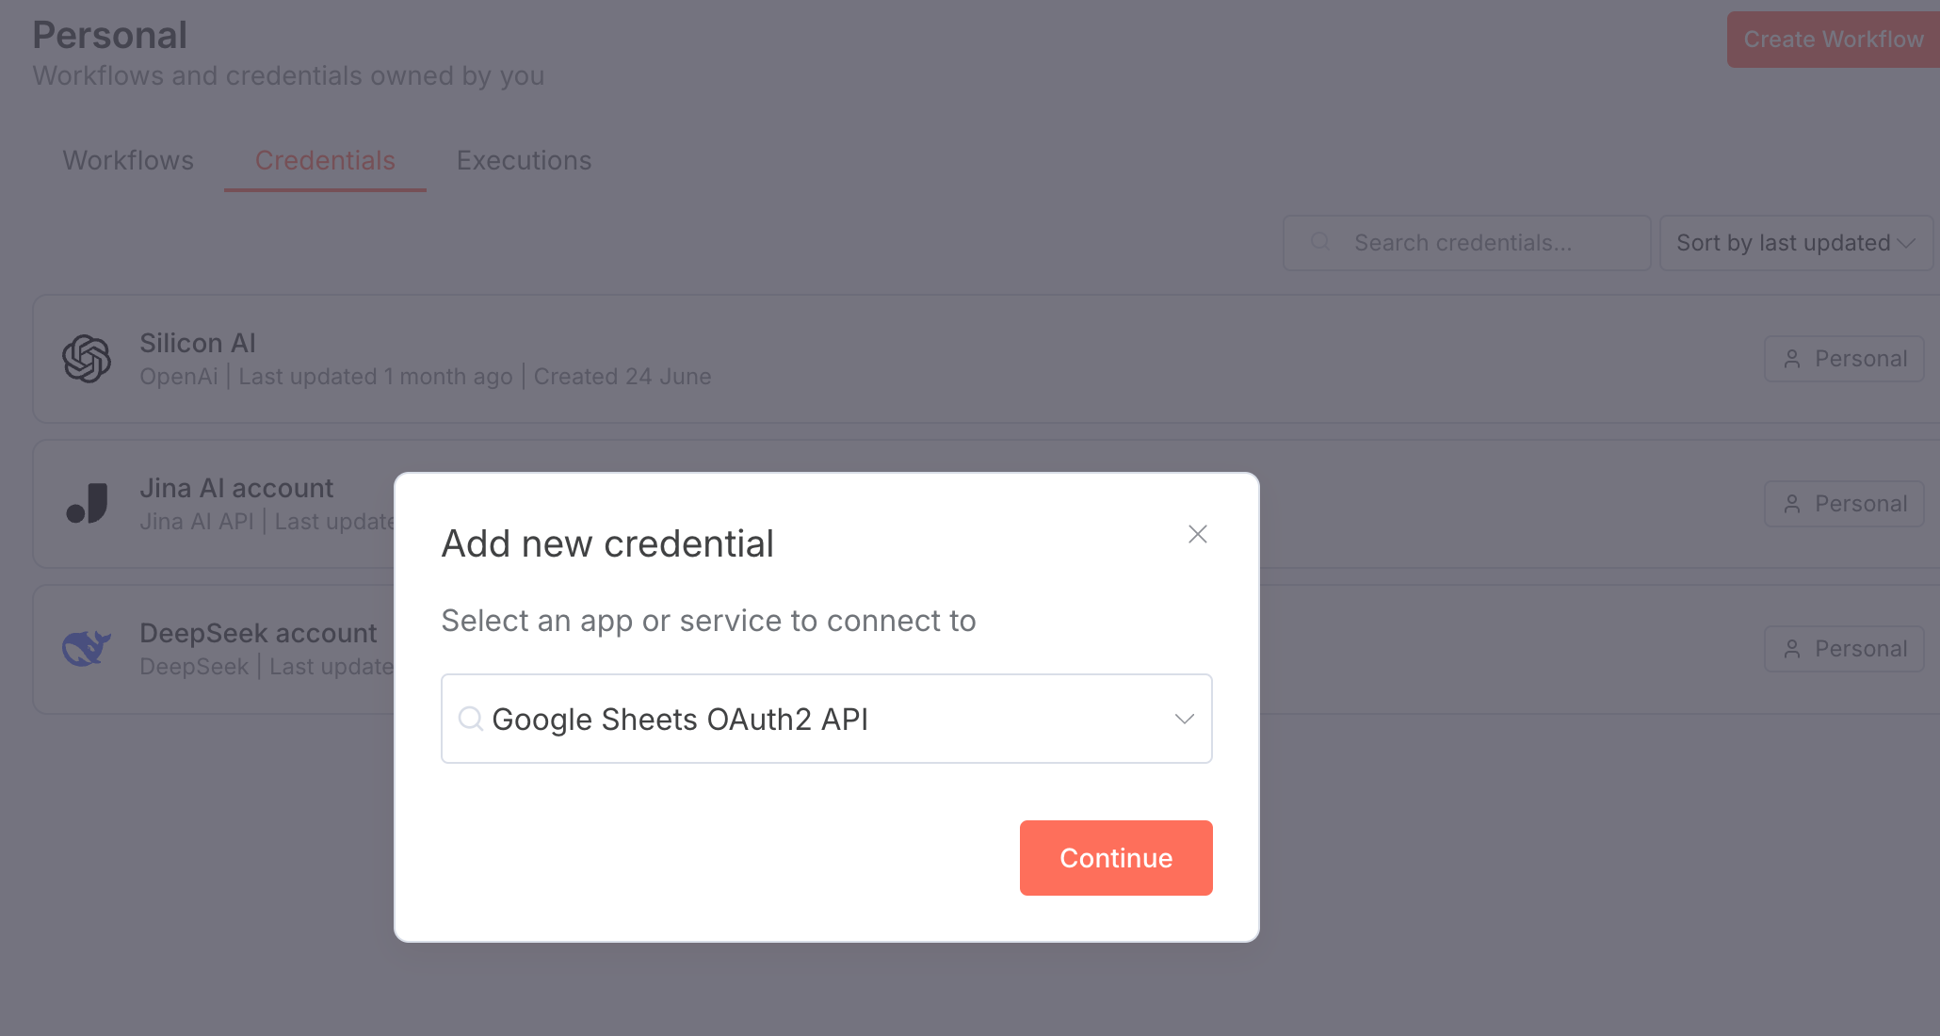
Task: Click the Jina AI logo icon
Action: point(87,504)
